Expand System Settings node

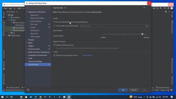29,21
